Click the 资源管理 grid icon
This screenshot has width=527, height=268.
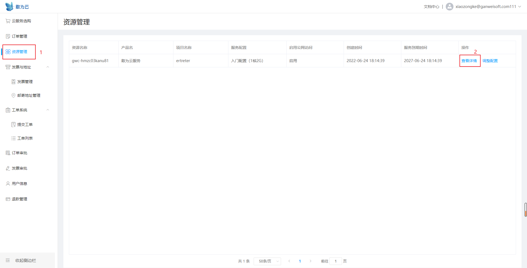[8, 52]
